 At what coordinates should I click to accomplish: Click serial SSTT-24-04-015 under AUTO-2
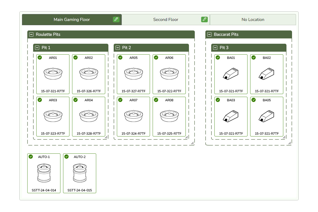[80, 190]
